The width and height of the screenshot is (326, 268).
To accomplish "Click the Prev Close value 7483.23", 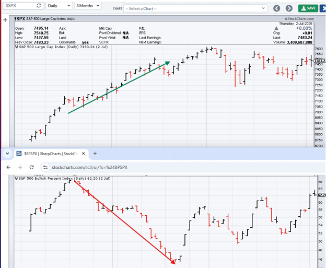I will pyautogui.click(x=41, y=42).
